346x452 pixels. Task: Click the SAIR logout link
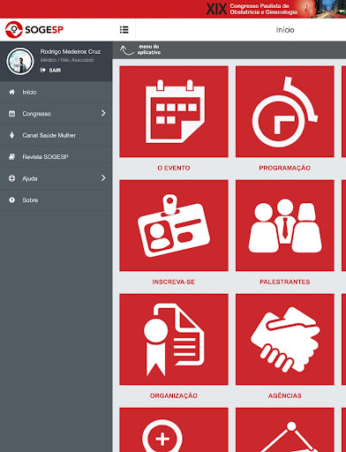coord(50,71)
